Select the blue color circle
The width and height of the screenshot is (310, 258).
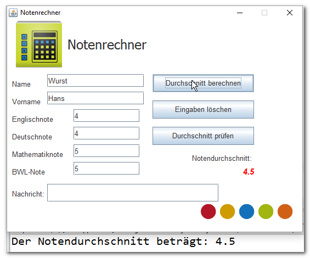tap(246, 211)
